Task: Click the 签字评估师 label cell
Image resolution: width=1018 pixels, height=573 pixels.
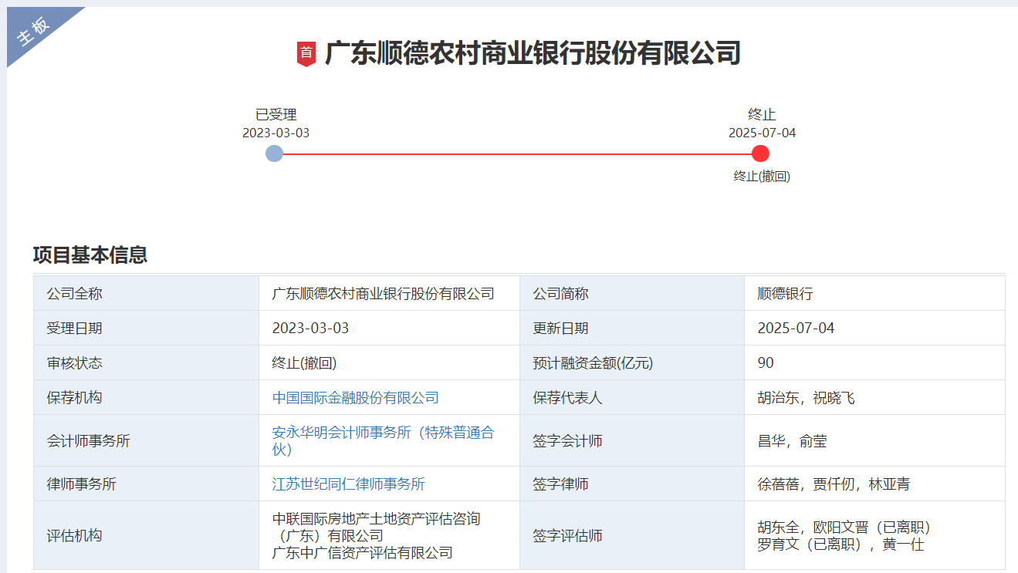Action: click(632, 535)
